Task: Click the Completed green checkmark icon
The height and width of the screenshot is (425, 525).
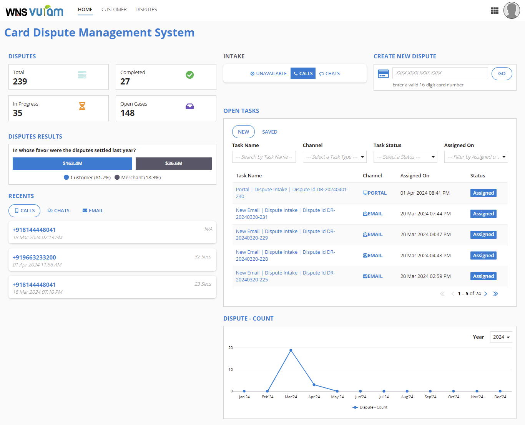Action: coord(190,75)
